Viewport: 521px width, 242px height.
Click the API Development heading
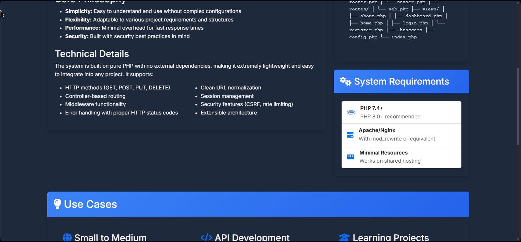pos(252,237)
